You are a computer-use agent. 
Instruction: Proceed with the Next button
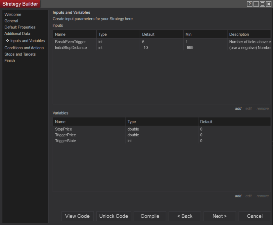(x=219, y=216)
